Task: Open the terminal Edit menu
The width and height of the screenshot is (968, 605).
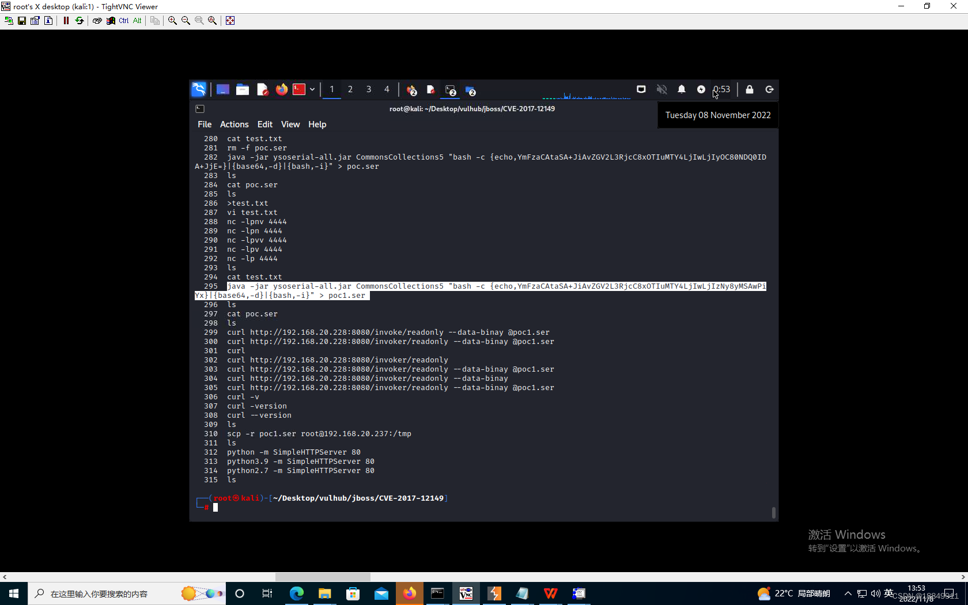Action: [x=265, y=124]
